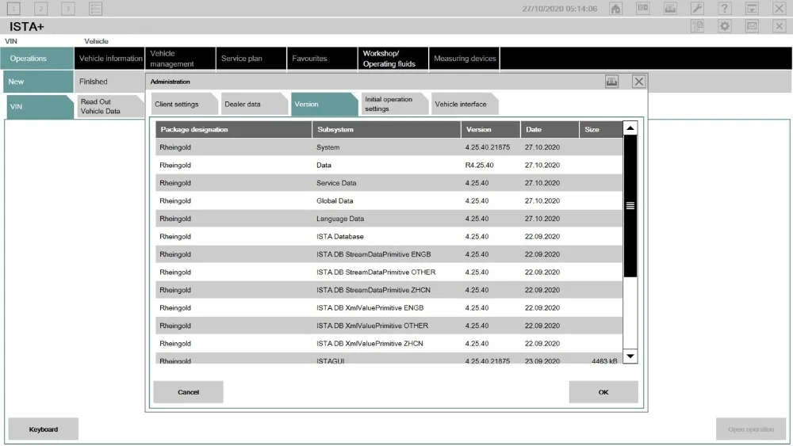
Task: Click the screen layout icon beside home
Action: point(643,9)
